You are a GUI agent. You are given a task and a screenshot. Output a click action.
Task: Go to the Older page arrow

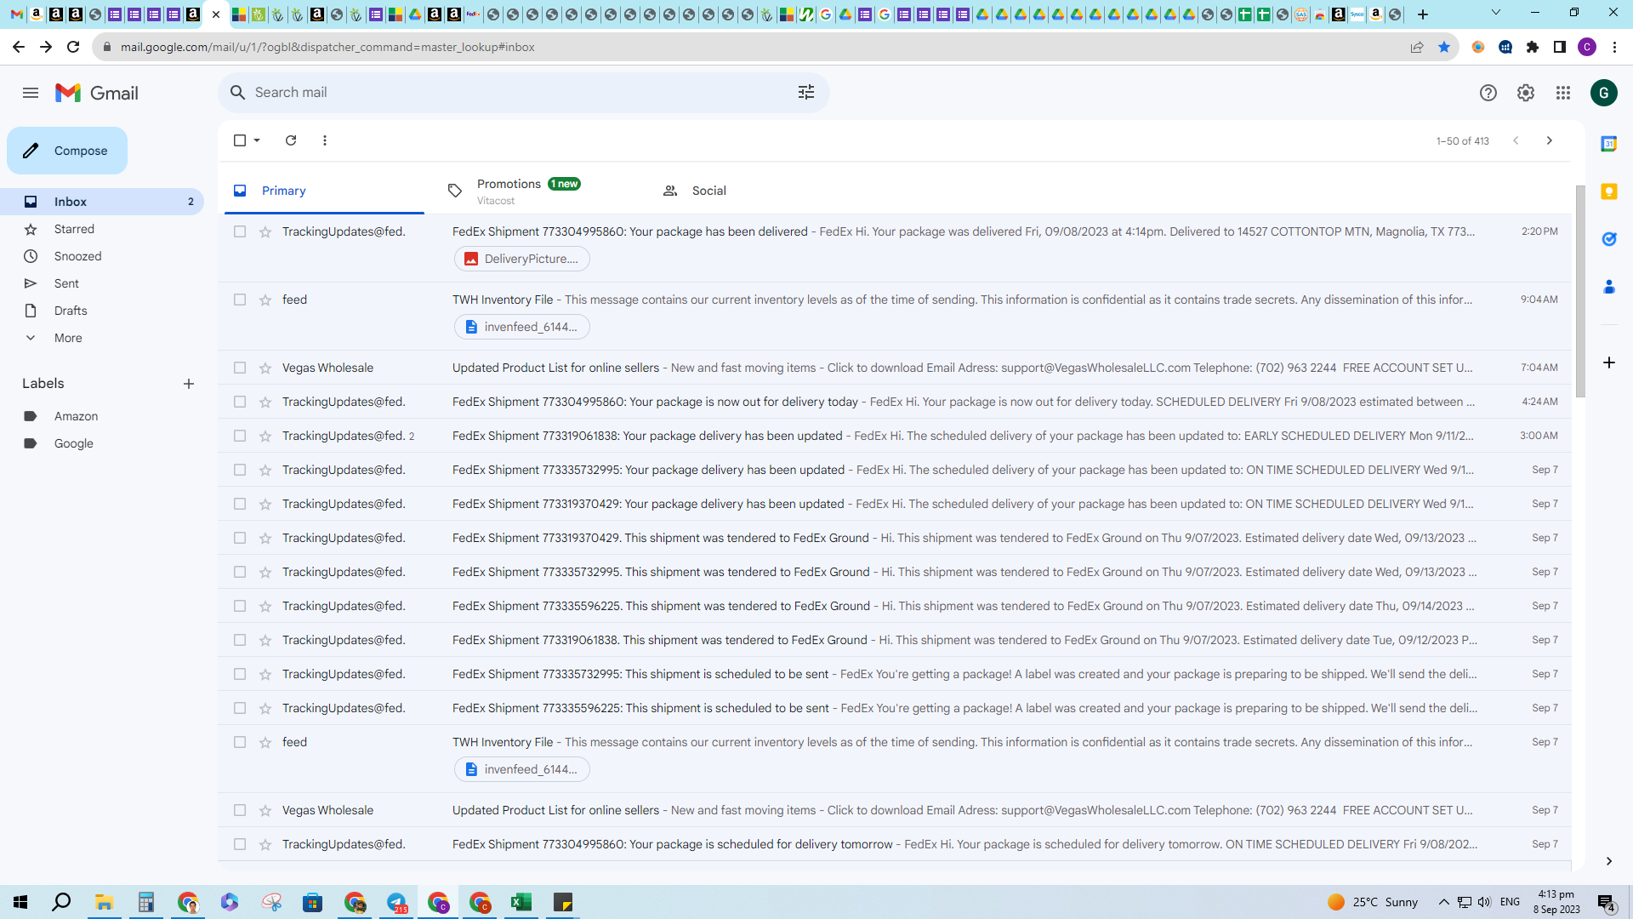point(1549,140)
